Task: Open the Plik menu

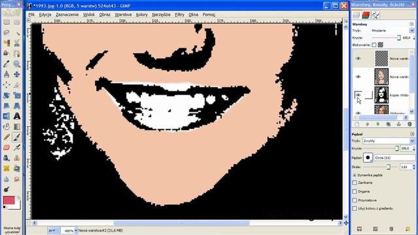Action: (31, 14)
